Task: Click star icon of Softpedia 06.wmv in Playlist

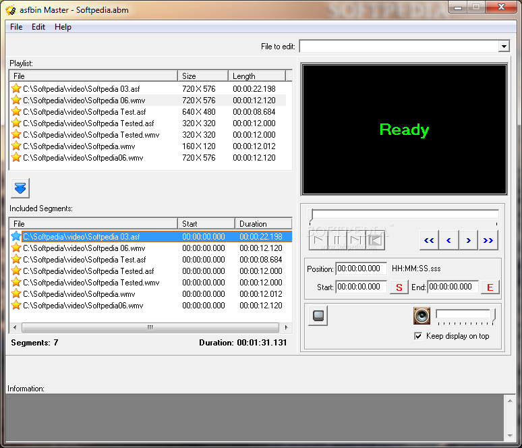Action: [16, 100]
